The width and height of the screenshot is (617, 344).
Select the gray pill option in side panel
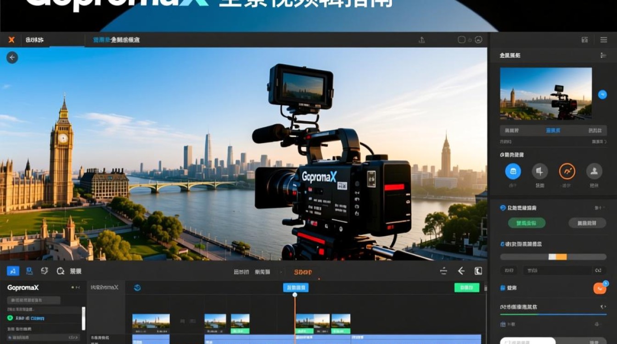click(x=587, y=223)
